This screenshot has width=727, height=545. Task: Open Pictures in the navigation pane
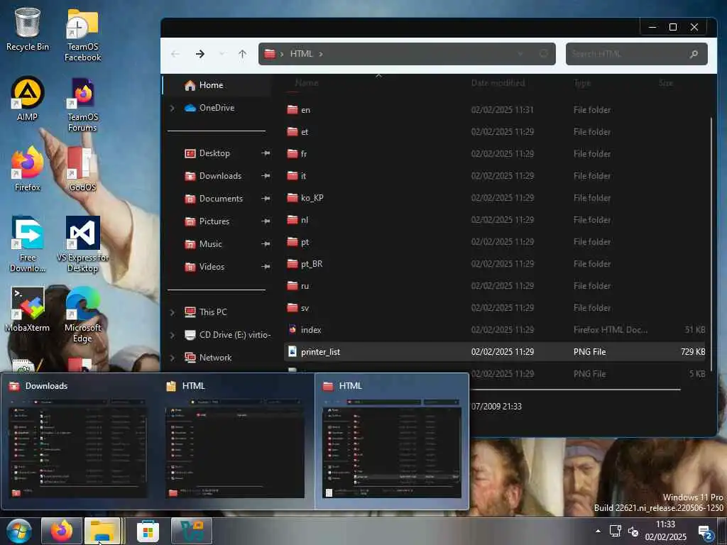214,221
